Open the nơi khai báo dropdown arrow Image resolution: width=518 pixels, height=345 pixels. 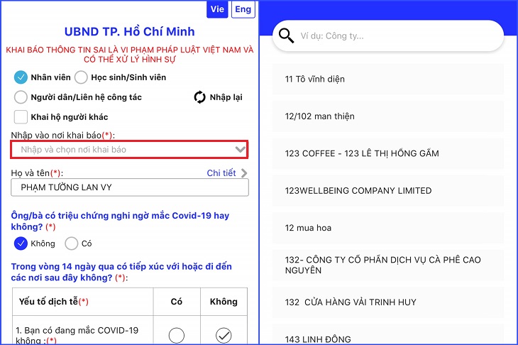240,149
